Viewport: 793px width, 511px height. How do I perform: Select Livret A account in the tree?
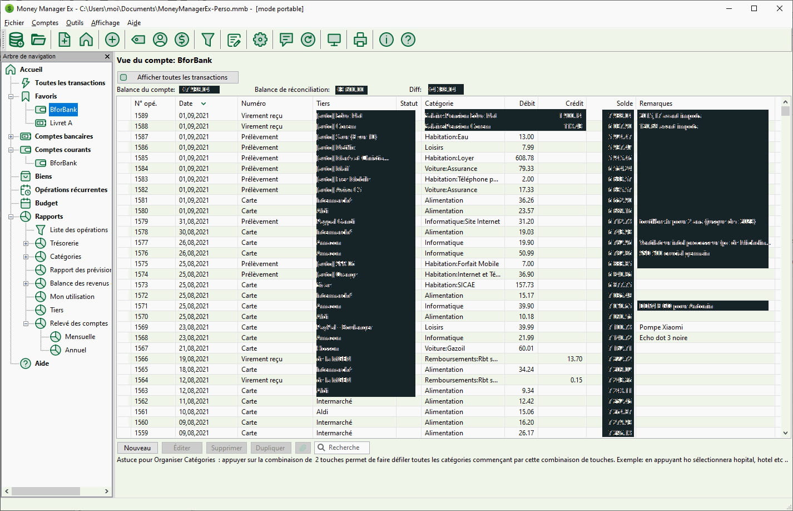tap(61, 123)
